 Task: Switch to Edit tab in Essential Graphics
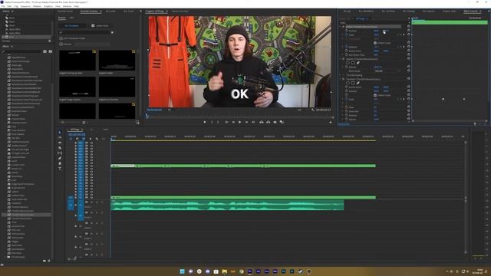point(71,18)
